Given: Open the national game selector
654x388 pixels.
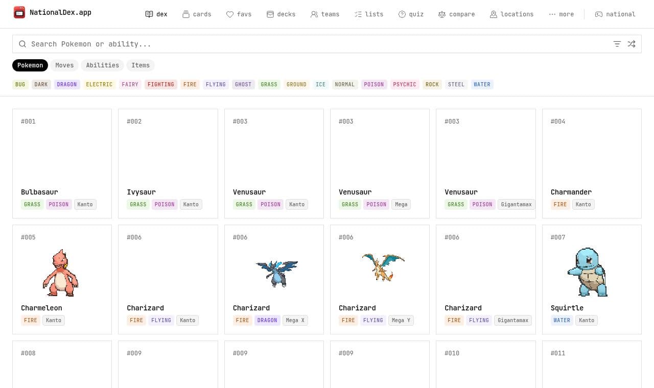Looking at the screenshot, I should point(615,14).
